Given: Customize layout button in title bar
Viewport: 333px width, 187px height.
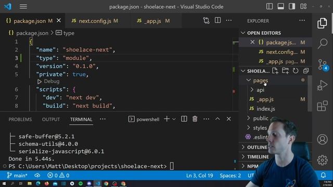Looking at the screenshot, I should pyautogui.click(x=303, y=6).
